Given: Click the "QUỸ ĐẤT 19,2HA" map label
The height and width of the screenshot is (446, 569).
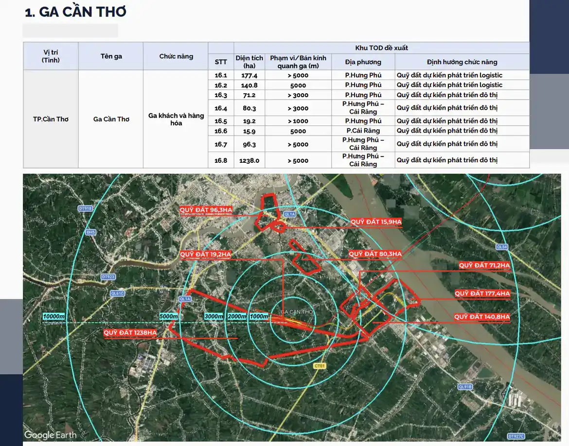Looking at the screenshot, I should pos(205,254).
